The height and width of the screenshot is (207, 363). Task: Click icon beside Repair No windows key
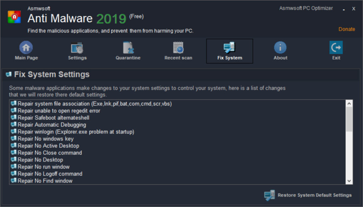pos(14,138)
